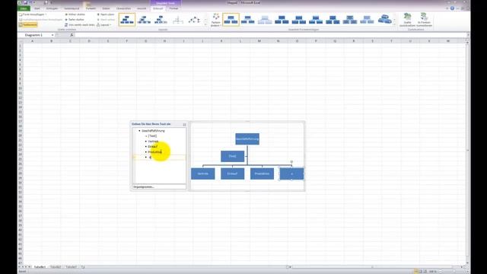This screenshot has width=487, height=274.
Task: Open the Form hinzufügen dropdown
Action: coord(33,14)
